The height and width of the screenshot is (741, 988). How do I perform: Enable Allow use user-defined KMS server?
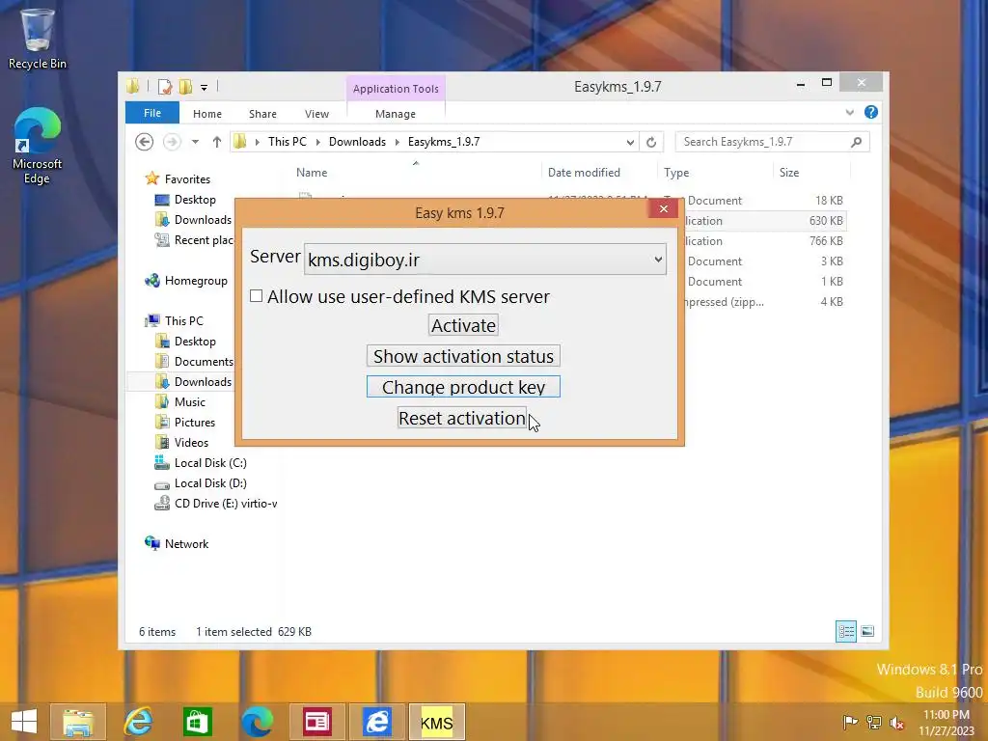tap(256, 295)
